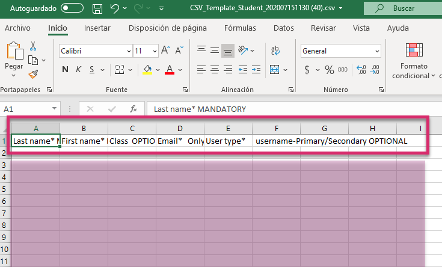Open the Insertar ribbon tab
Image resolution: width=442 pixels, height=267 pixels.
point(97,28)
